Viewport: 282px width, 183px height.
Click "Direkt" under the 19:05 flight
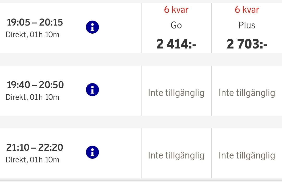[16, 35]
